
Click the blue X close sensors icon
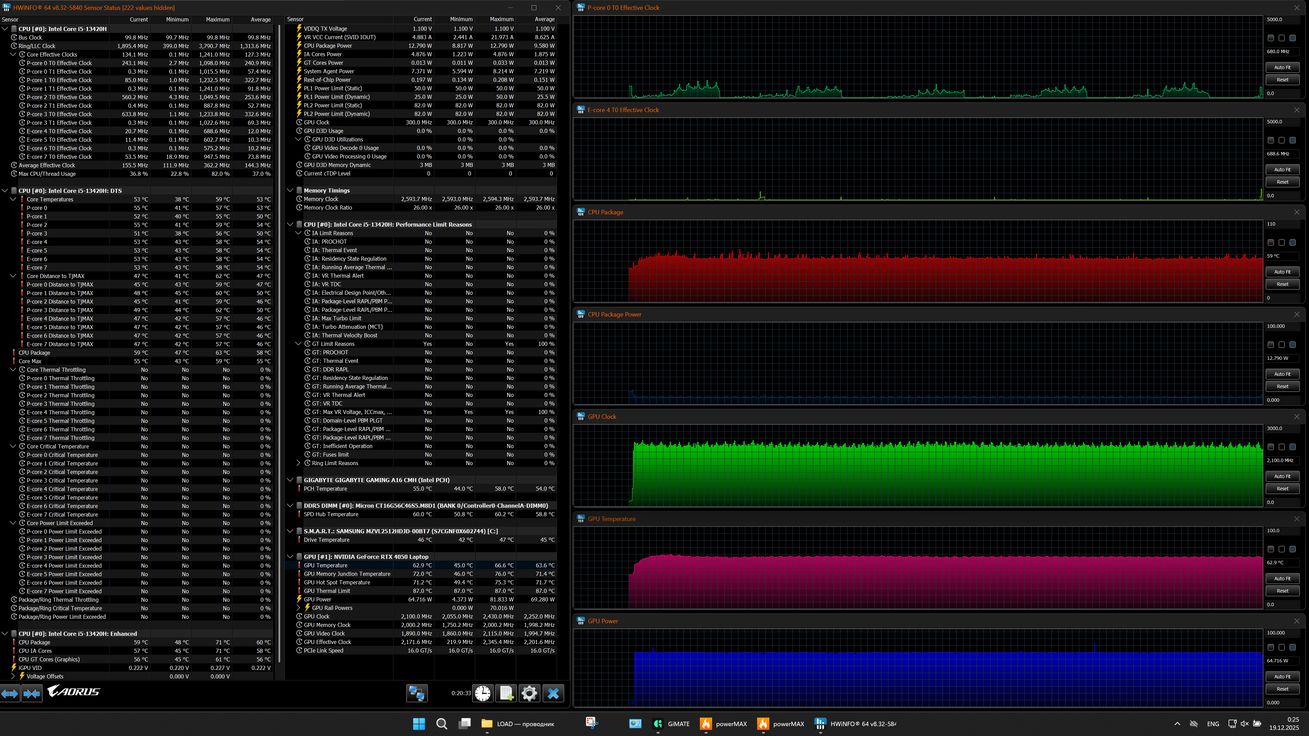[553, 693]
